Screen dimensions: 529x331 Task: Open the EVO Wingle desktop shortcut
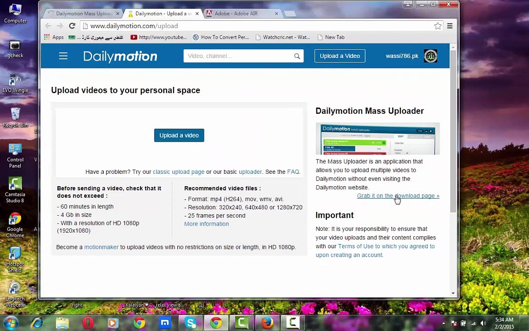(15, 83)
